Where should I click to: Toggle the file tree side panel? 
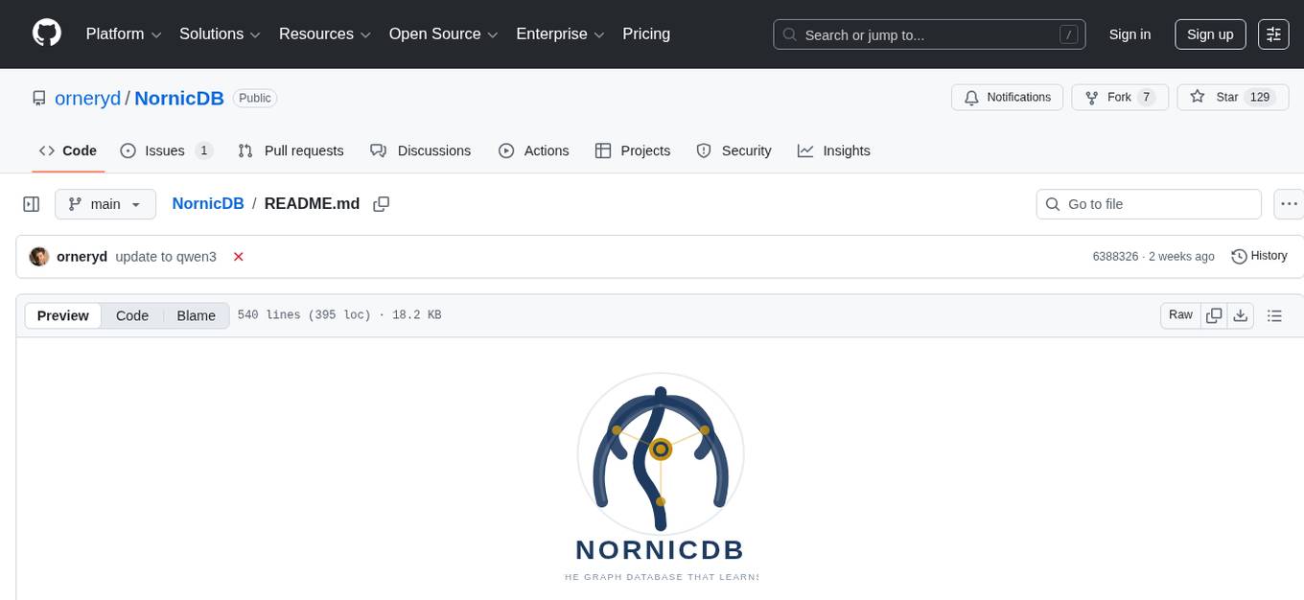(x=32, y=203)
